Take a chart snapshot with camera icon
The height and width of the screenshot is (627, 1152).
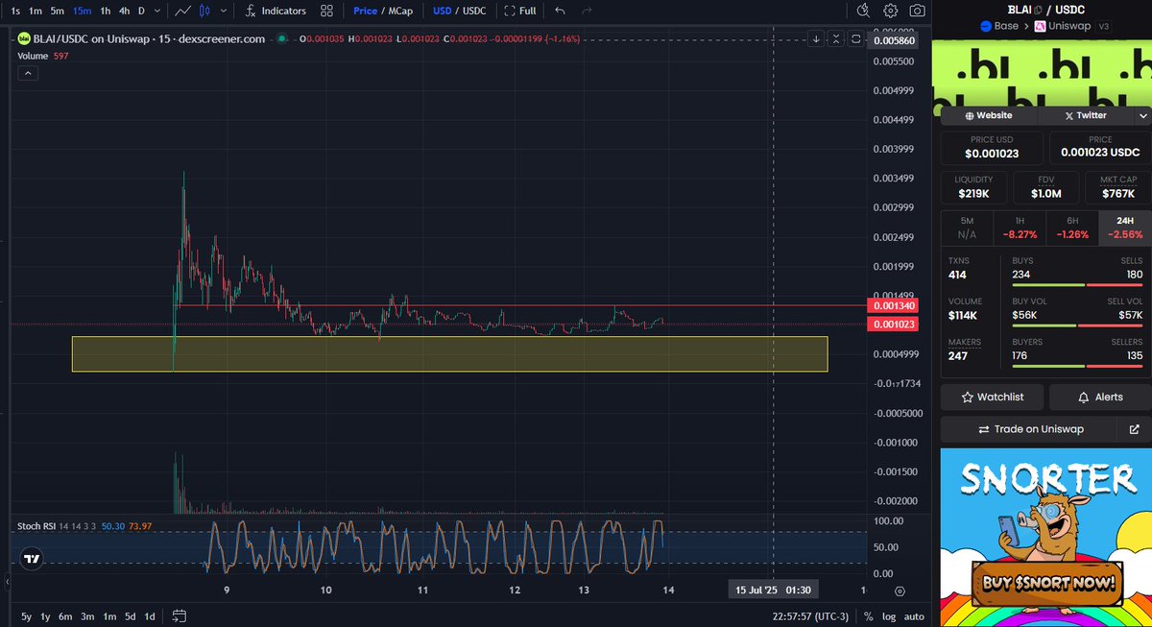pos(918,11)
